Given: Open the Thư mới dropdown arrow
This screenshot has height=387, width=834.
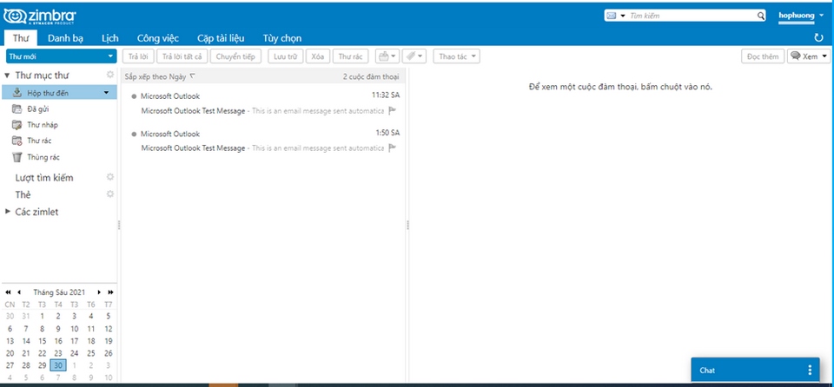Looking at the screenshot, I should tap(110, 56).
